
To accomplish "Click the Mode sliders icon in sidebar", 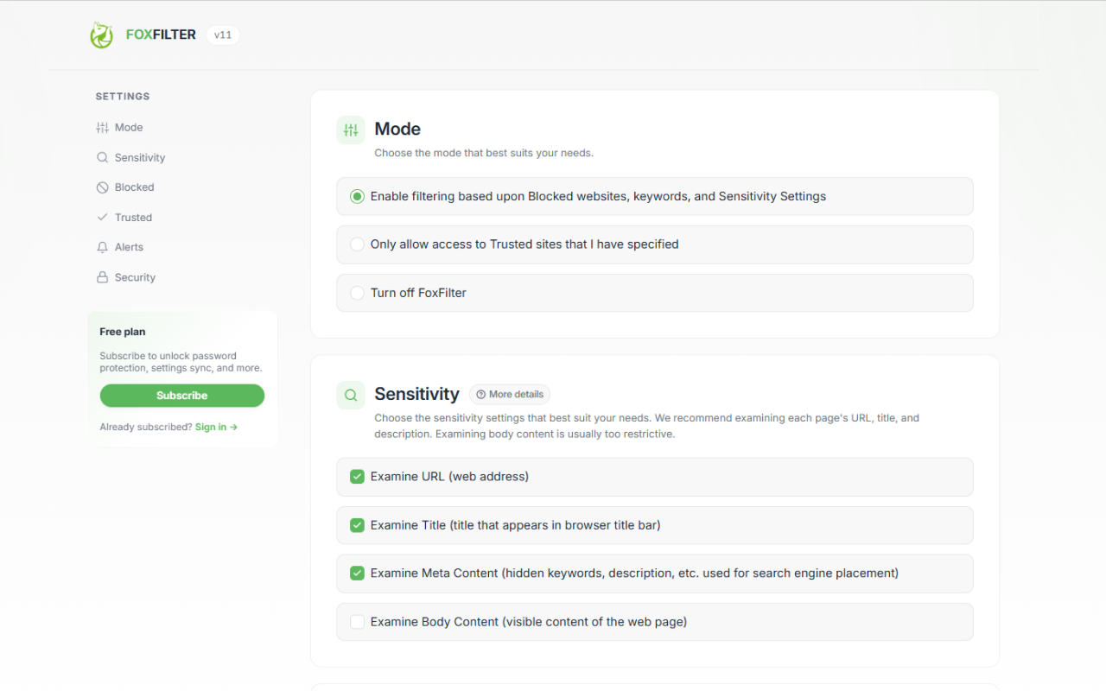I will 102,128.
